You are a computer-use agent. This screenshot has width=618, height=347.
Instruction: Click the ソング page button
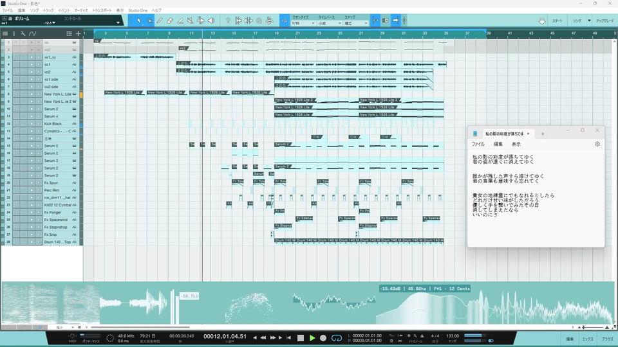[x=577, y=21]
